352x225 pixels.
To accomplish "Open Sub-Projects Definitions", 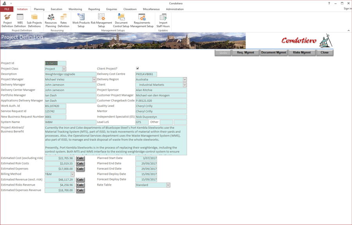I will click(x=34, y=20).
